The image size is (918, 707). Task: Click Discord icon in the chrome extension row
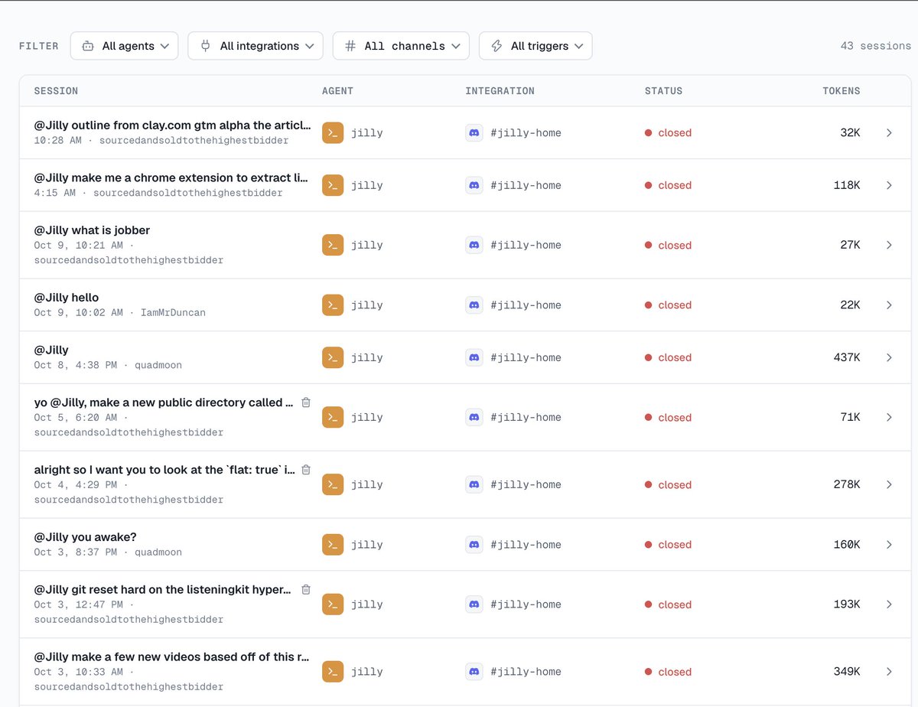(474, 185)
